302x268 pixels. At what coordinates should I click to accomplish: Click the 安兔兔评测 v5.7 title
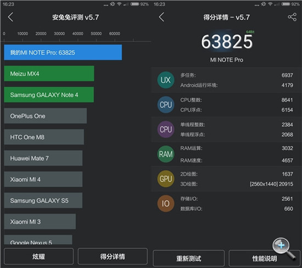tap(76, 18)
